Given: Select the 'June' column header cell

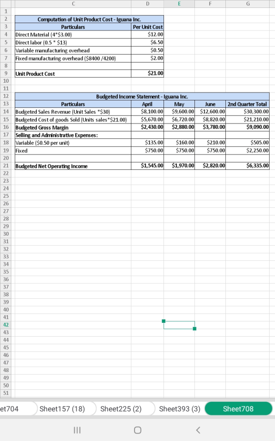Looking at the screenshot, I should pyautogui.click(x=210, y=104).
